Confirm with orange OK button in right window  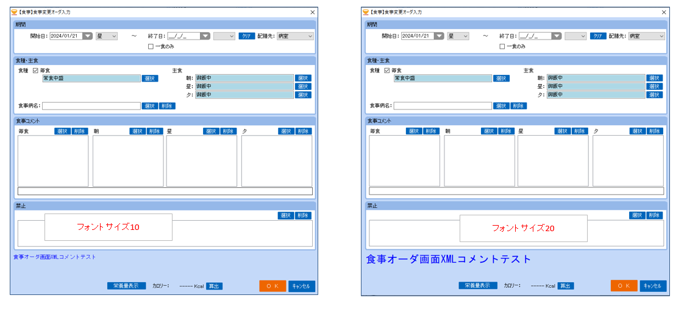click(x=624, y=286)
